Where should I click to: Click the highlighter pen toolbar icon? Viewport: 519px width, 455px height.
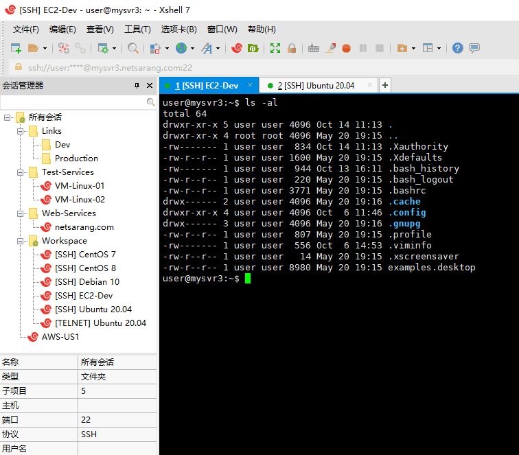(330, 48)
